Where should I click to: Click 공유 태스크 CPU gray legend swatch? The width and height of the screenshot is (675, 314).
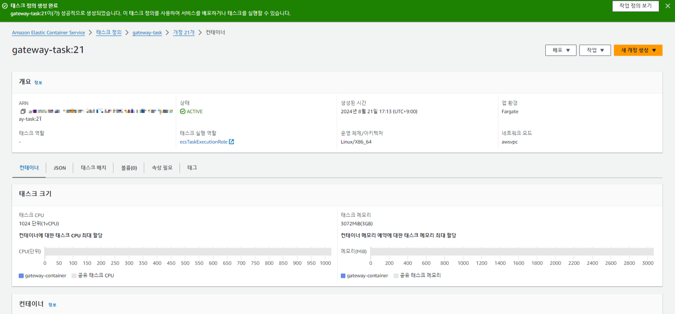tap(74, 276)
